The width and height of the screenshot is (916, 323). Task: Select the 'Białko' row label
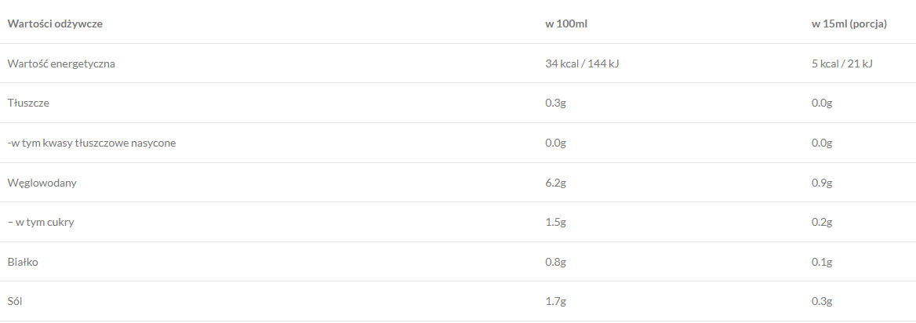point(23,262)
